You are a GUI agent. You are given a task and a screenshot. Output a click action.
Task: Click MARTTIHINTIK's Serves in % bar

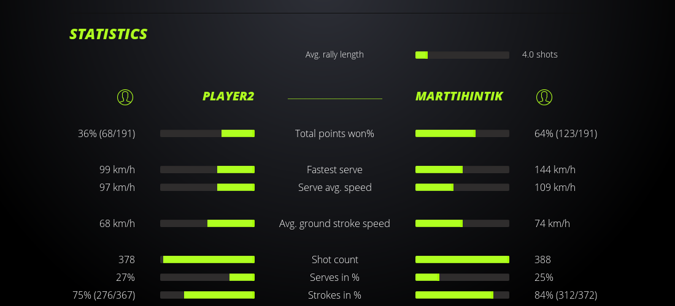462,277
